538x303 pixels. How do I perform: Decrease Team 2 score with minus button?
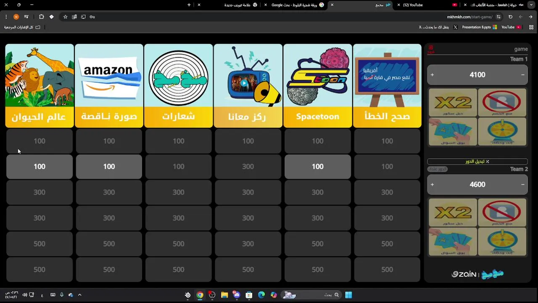(522, 185)
